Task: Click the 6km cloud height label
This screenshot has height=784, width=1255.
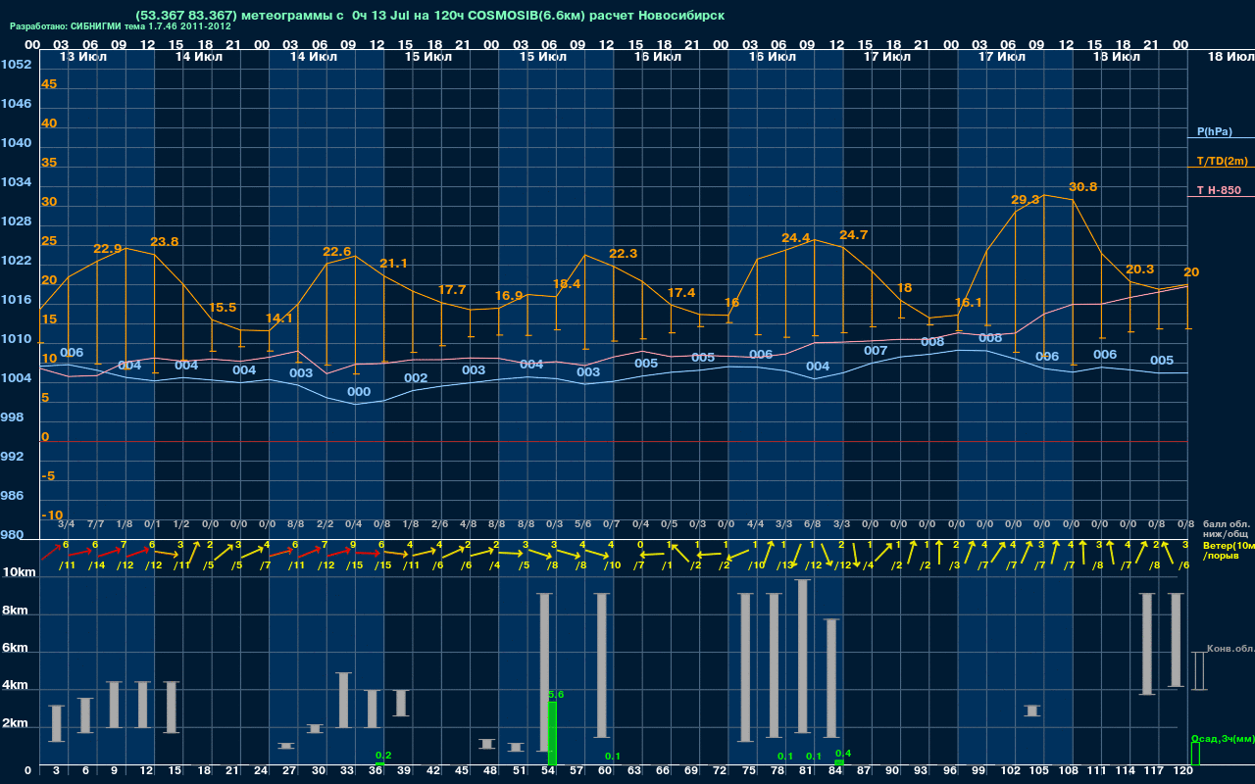Action: [x=14, y=649]
